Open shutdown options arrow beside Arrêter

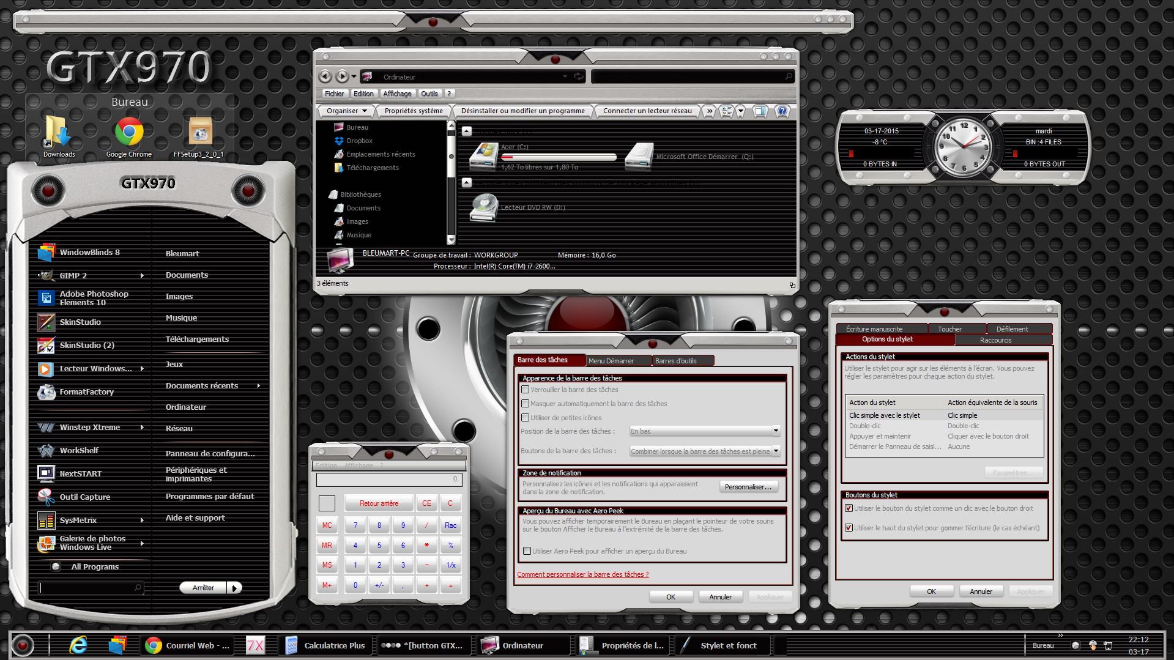point(235,588)
